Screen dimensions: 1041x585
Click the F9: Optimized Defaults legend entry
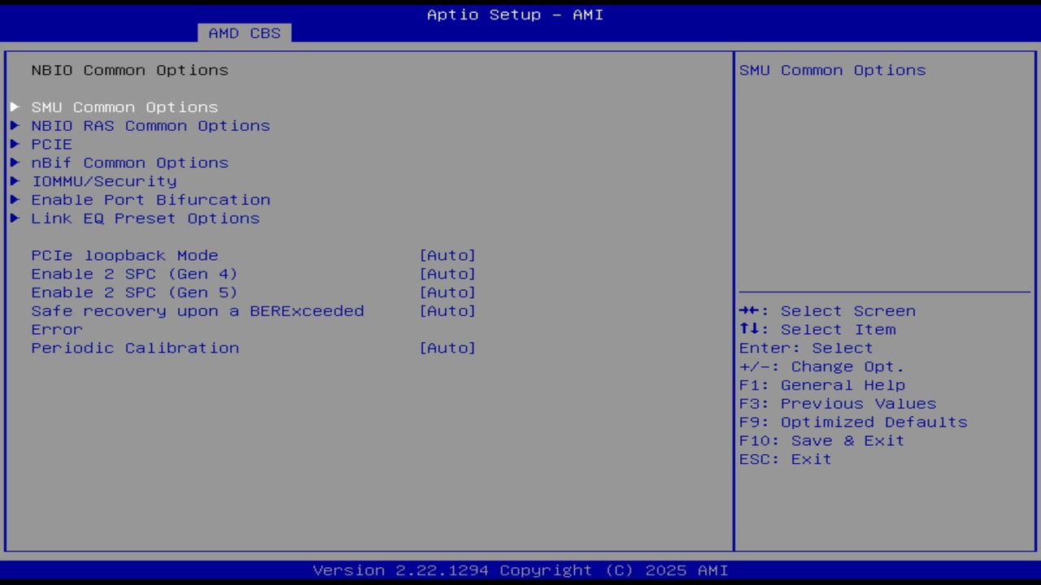pos(852,422)
